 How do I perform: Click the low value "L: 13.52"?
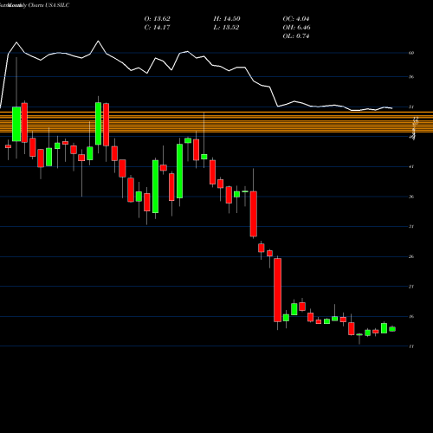tap(226, 28)
